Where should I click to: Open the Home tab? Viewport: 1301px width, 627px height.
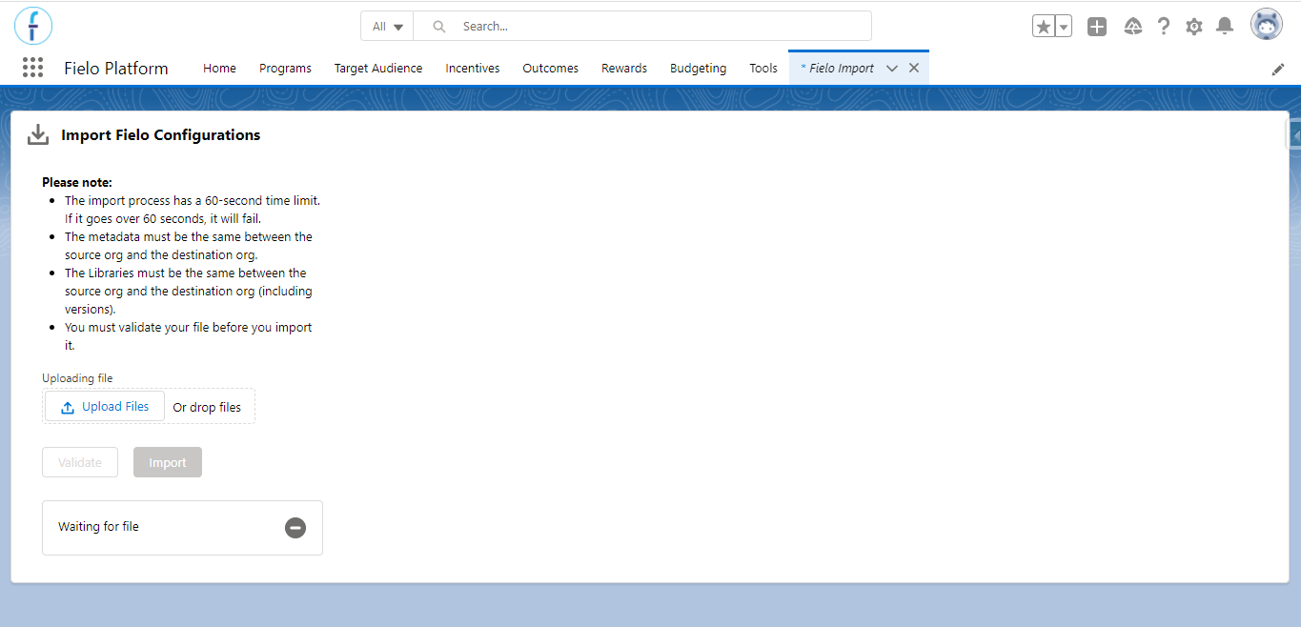click(219, 68)
